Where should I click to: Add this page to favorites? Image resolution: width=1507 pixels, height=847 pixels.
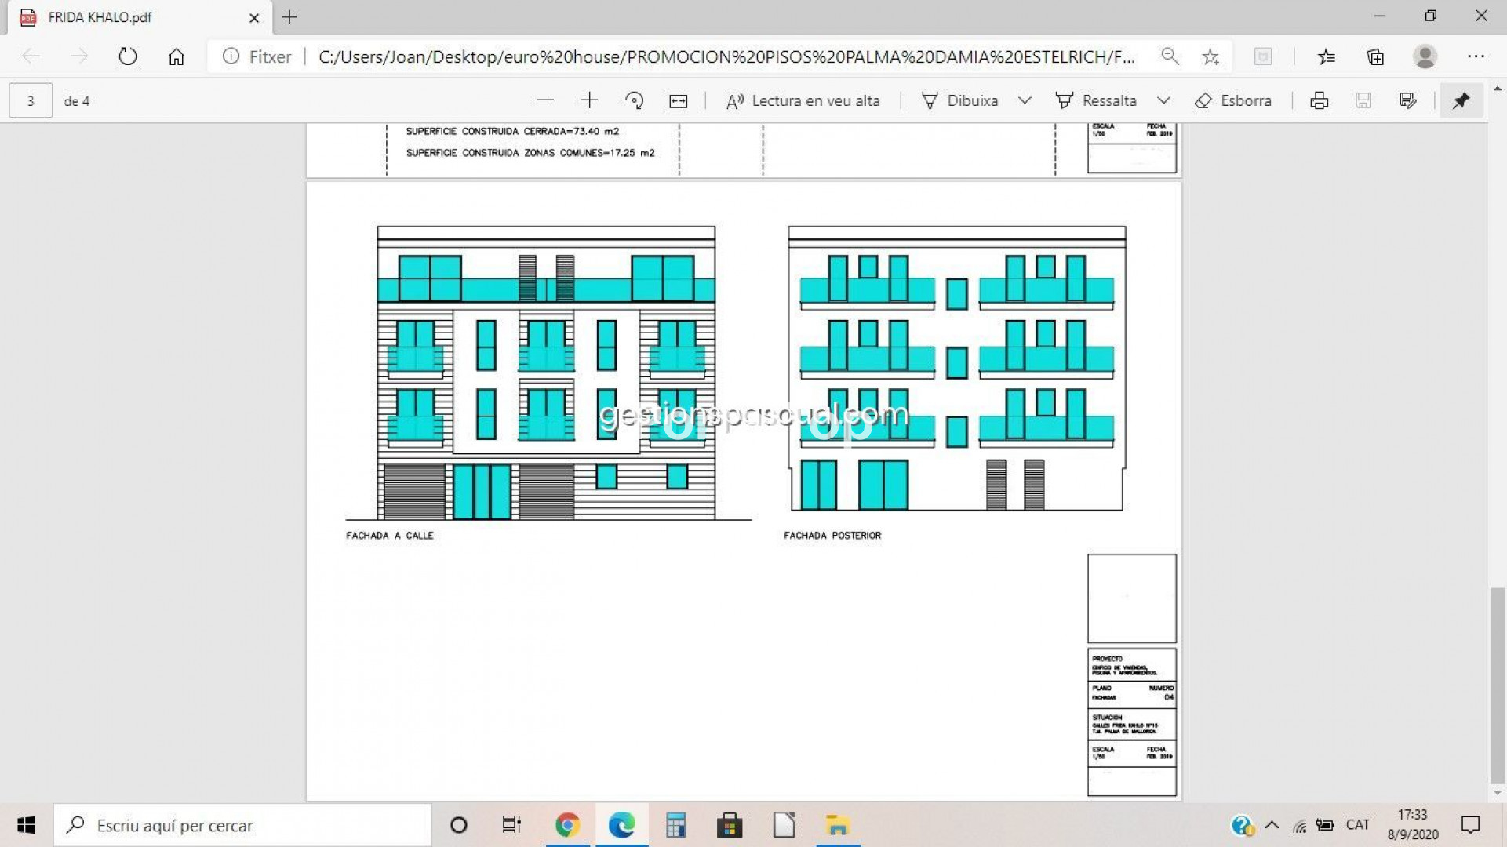[1210, 56]
